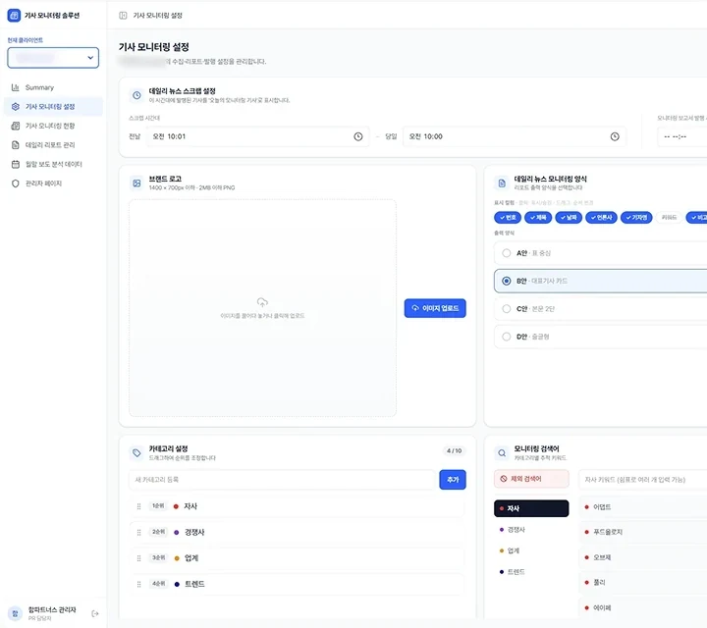
Task: Click the user avatar at sidebar bottom
Action: pyautogui.click(x=15, y=613)
